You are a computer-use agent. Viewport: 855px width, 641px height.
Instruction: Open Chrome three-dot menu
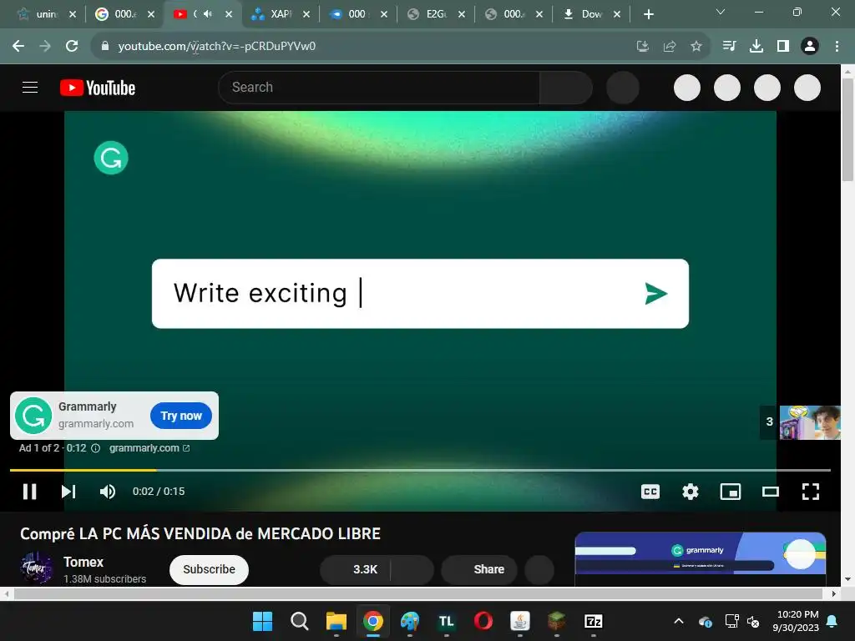(837, 47)
